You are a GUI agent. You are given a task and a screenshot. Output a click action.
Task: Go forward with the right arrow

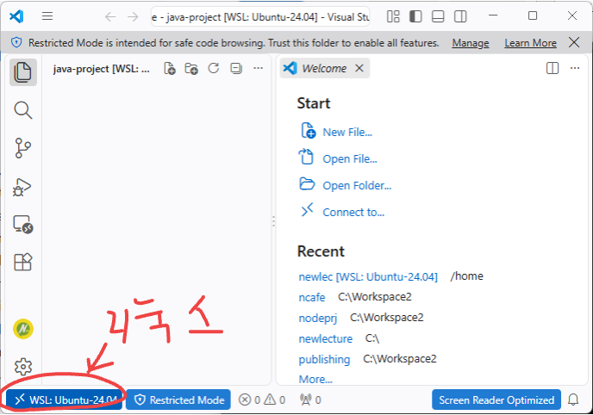click(x=133, y=16)
